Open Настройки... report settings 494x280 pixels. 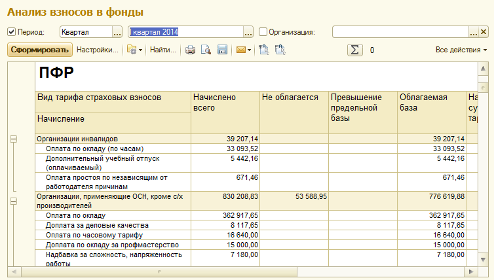coord(98,50)
